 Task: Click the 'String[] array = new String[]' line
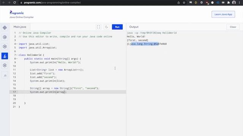[65, 88]
